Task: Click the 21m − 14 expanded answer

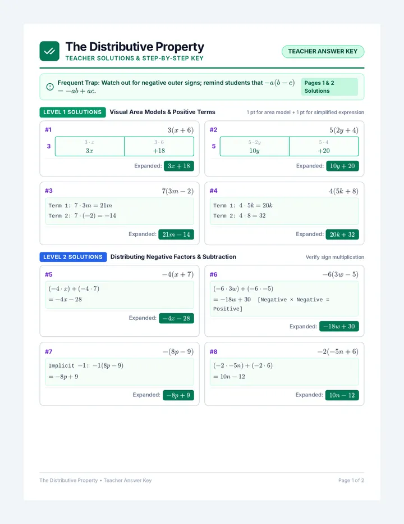Action: pos(176,234)
